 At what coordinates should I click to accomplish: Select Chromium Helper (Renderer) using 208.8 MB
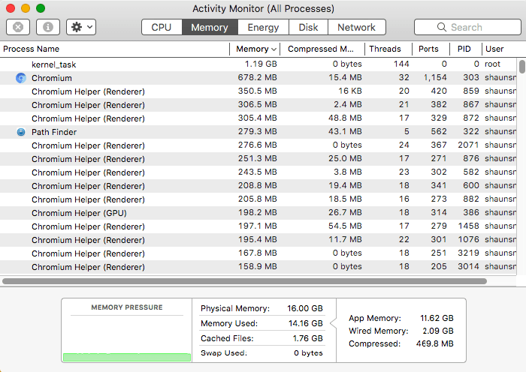(258, 186)
